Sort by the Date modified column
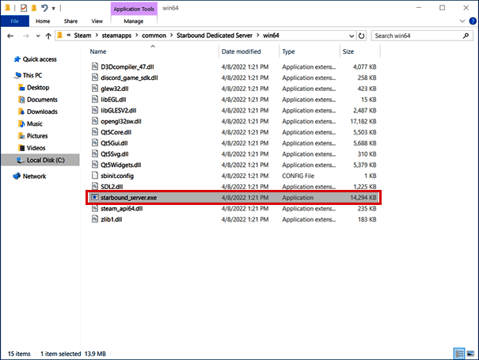The width and height of the screenshot is (479, 360). point(241,51)
